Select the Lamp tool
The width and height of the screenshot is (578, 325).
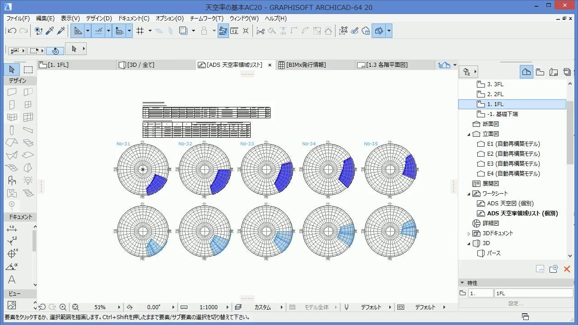[x=28, y=181]
